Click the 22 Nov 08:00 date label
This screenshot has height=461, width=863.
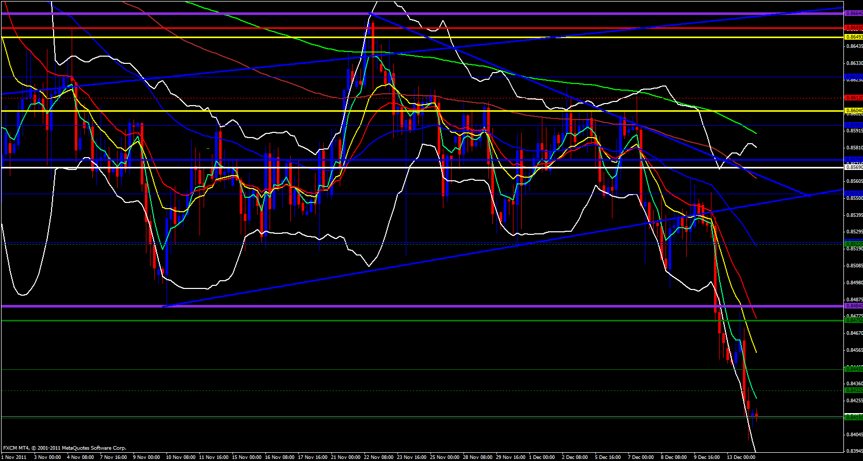378,457
